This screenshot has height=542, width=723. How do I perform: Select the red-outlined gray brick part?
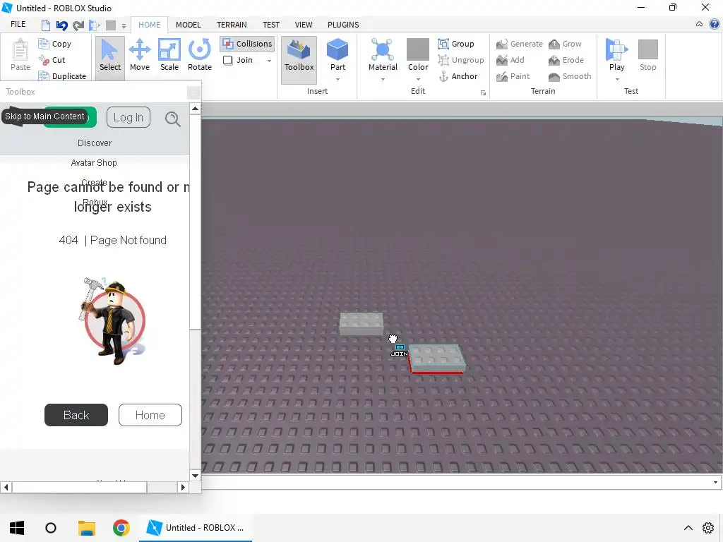436,359
